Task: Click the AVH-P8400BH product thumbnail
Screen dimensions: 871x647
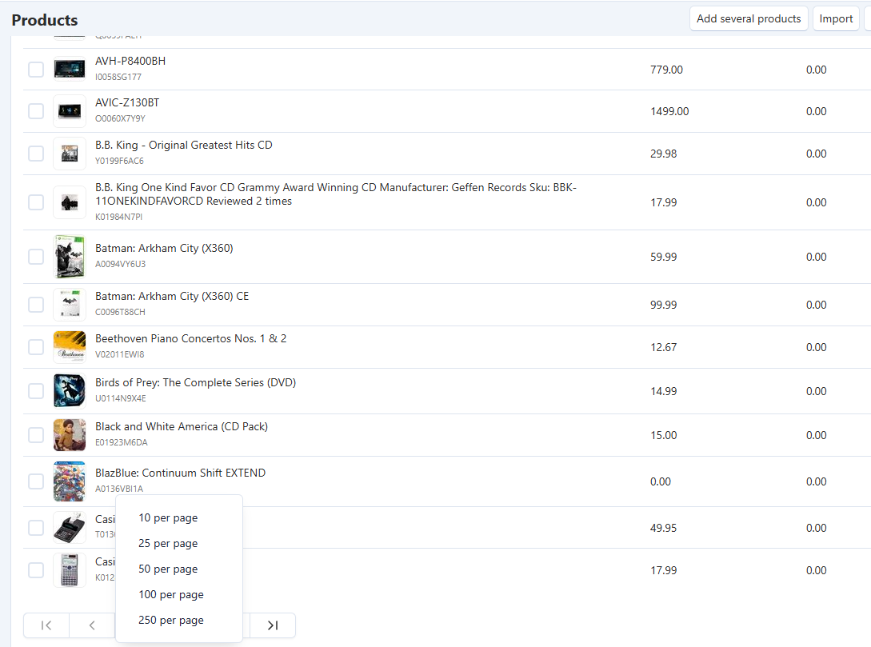Action: pyautogui.click(x=70, y=70)
